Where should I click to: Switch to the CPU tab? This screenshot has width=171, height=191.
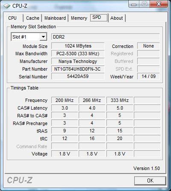point(15,18)
